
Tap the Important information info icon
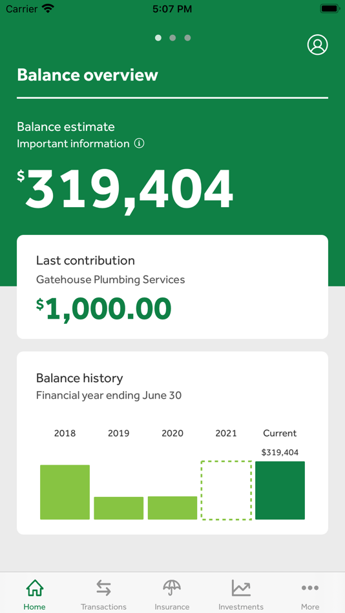click(x=139, y=143)
